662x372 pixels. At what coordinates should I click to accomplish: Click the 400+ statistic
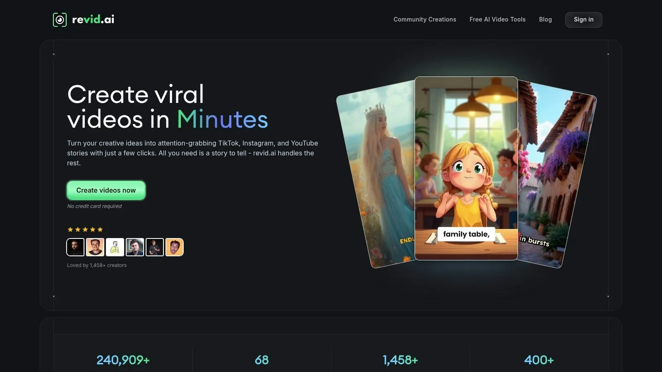[539, 360]
